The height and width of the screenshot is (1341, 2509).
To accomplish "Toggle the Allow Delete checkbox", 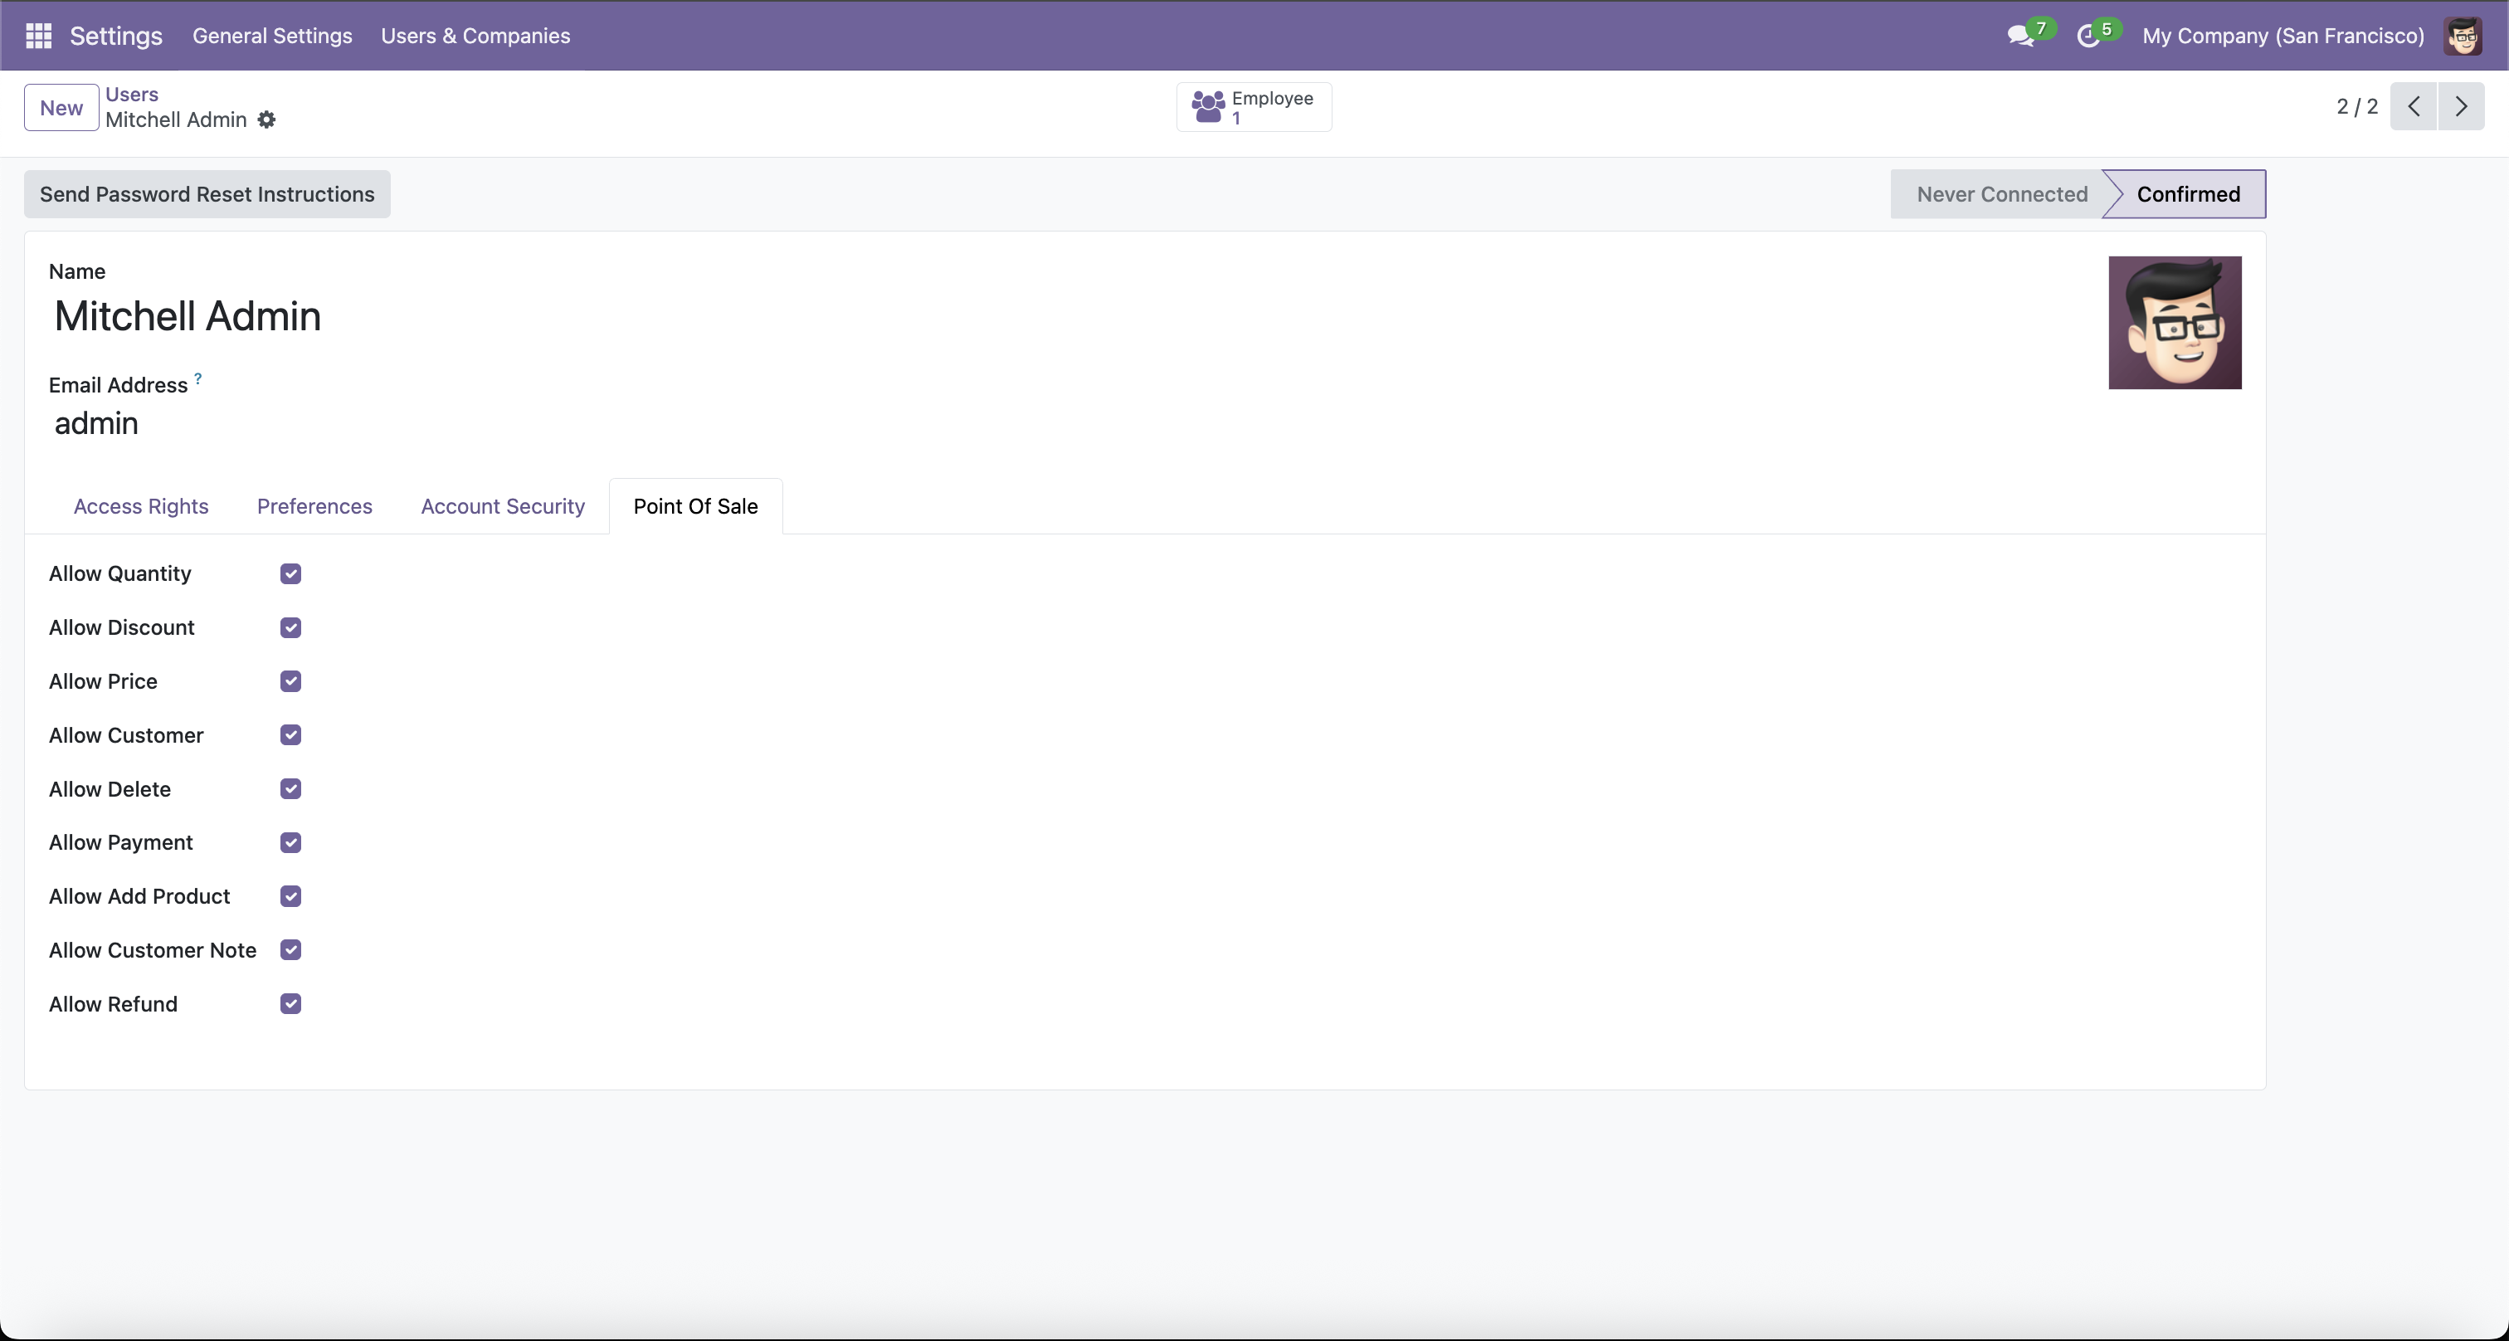I will (290, 789).
